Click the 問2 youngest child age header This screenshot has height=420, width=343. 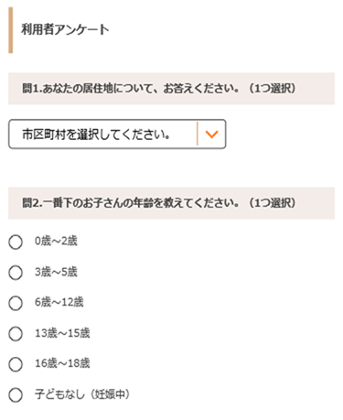coord(171,203)
